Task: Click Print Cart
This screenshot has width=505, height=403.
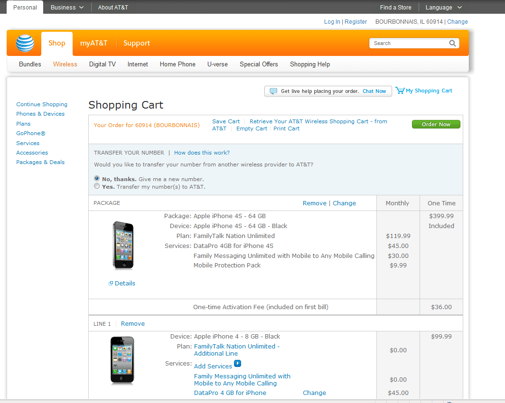Action: tap(286, 128)
